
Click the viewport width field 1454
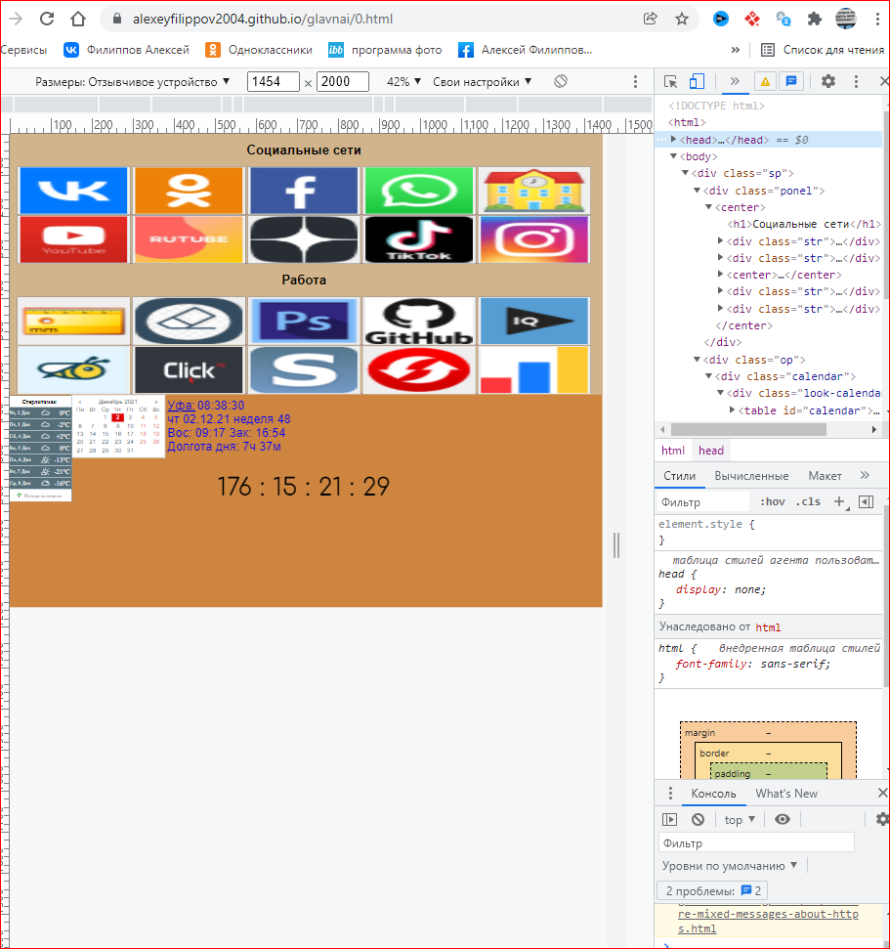[273, 82]
